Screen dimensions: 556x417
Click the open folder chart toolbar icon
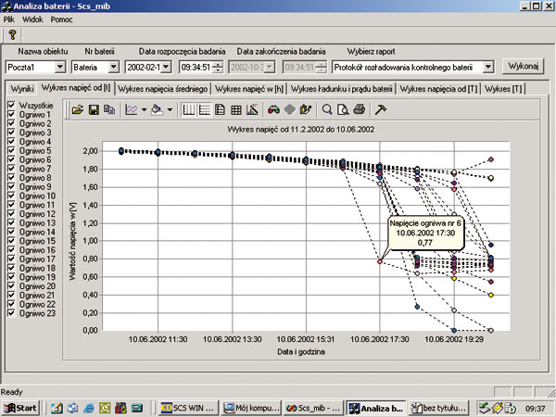tap(78, 110)
